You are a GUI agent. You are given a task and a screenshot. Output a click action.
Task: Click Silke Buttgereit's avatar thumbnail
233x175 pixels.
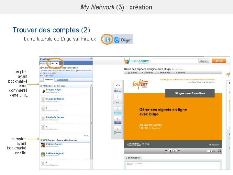43,155
